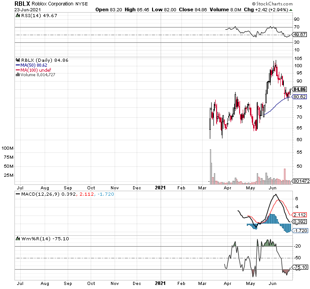This screenshot has height=289, width=310.
Task: Click the 6 MACD axis label
Action: pyautogui.click(x=296, y=199)
